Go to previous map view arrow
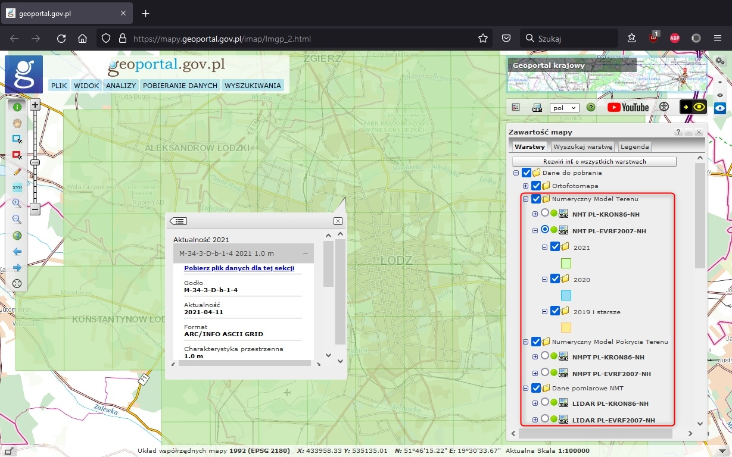This screenshot has width=732, height=457. pos(17,251)
